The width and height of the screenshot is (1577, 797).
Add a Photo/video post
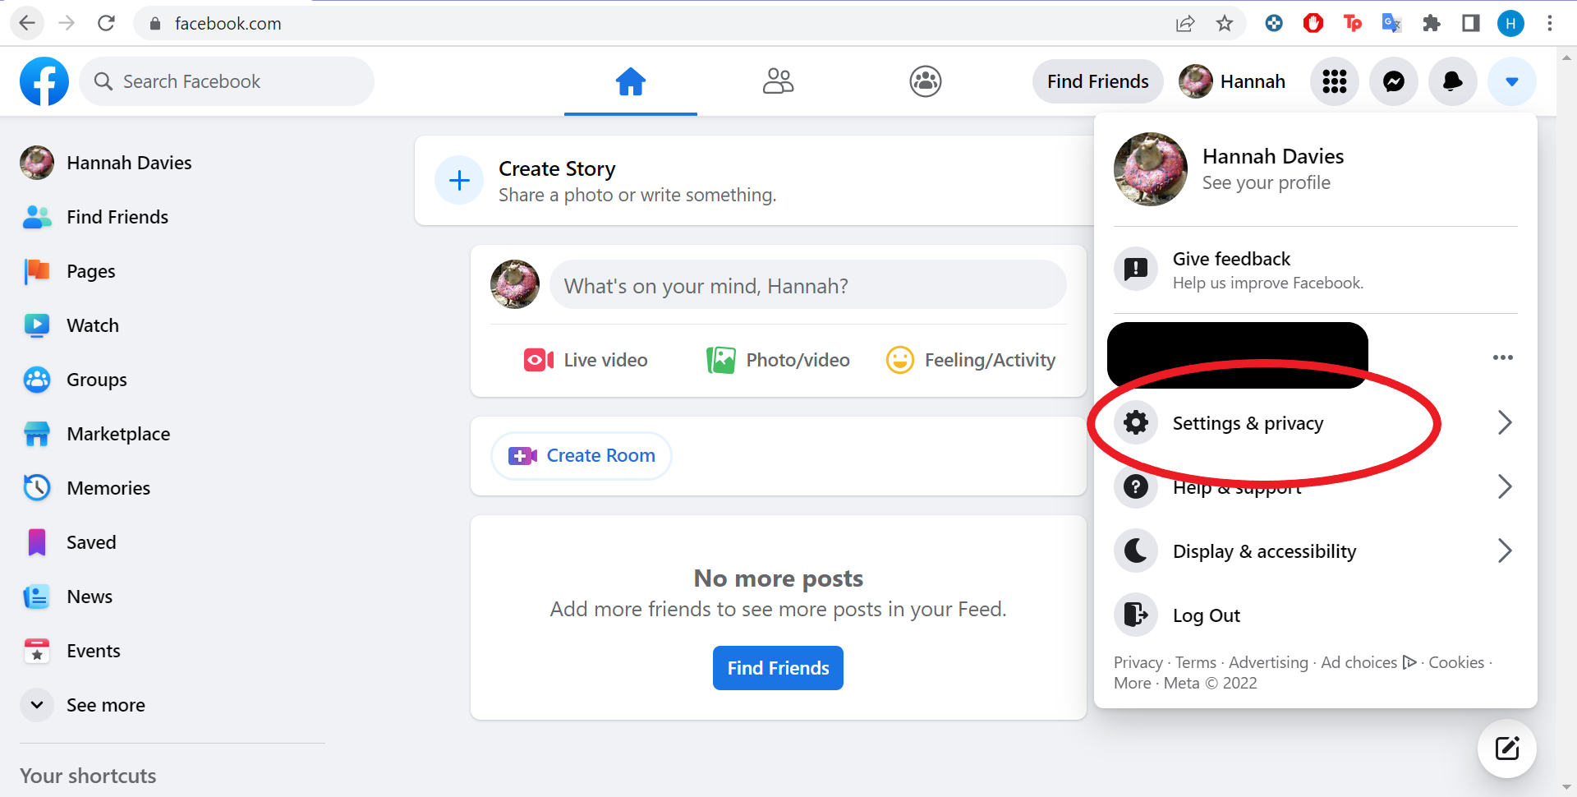pos(778,360)
